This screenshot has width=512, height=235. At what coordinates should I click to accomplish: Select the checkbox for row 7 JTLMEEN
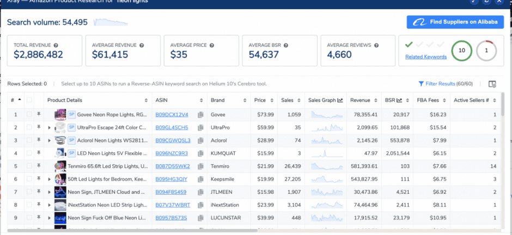pyautogui.click(x=29, y=191)
